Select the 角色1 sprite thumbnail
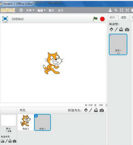This screenshot has height=145, width=133. click(42, 122)
